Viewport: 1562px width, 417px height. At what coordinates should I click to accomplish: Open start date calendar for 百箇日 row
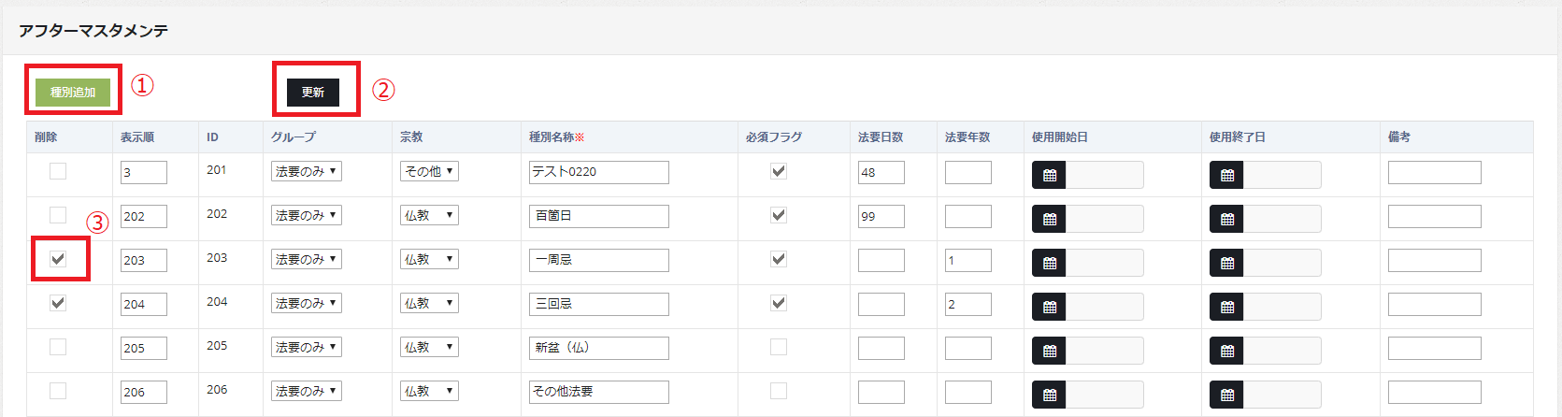pyautogui.click(x=1049, y=219)
